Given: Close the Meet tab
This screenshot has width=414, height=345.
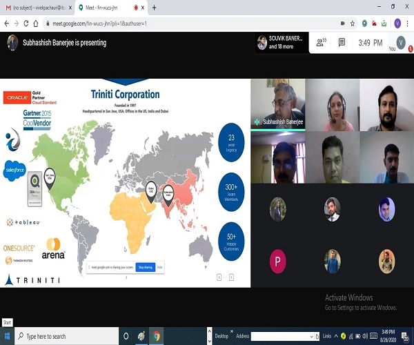Looking at the screenshot, I should coord(143,8).
